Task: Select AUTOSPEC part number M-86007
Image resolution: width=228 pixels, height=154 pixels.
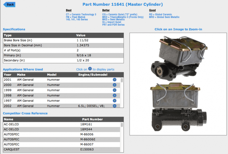Action: coord(87,144)
